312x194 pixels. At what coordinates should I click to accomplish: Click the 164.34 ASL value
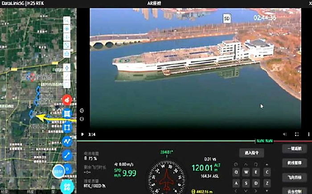pos(210,176)
